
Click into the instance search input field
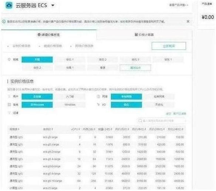pos(162,121)
